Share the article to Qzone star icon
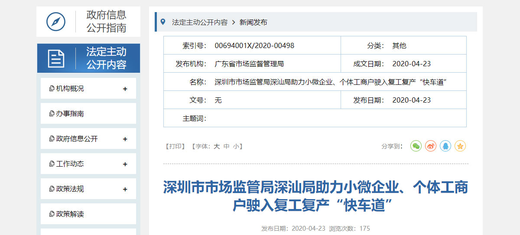Viewport: 520px width, 235px height. pos(460,146)
